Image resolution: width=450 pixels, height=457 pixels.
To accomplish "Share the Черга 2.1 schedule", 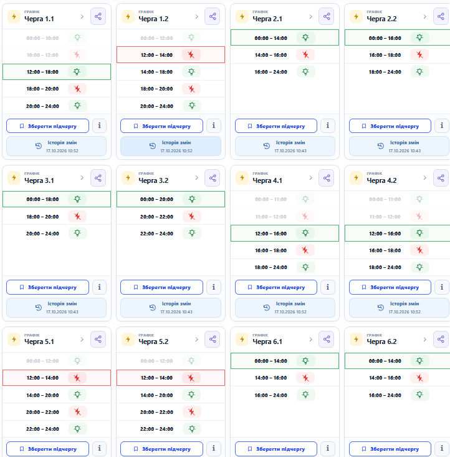I will tap(327, 17).
